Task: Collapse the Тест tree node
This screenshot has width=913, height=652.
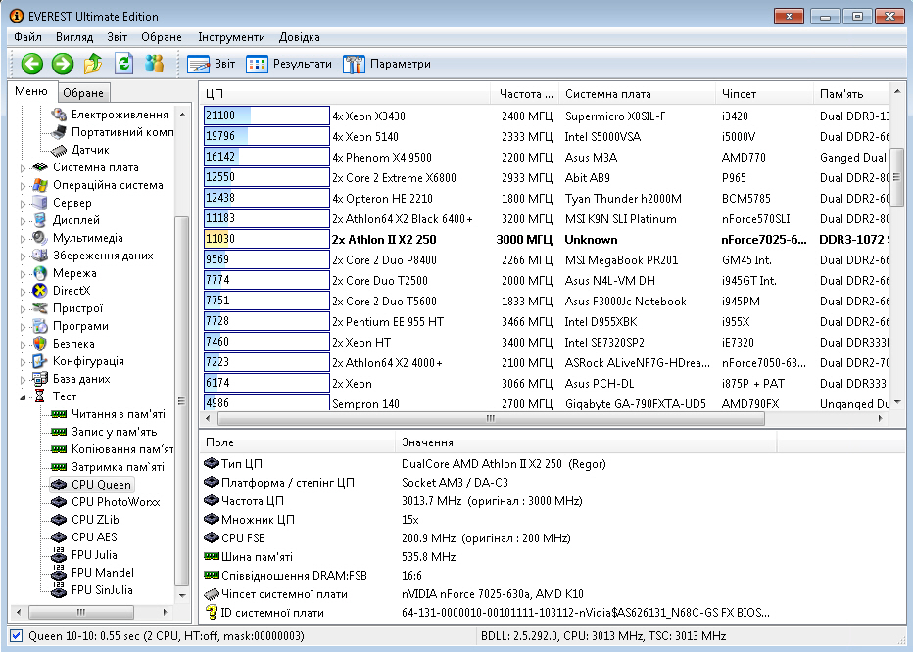Action: tap(23, 397)
